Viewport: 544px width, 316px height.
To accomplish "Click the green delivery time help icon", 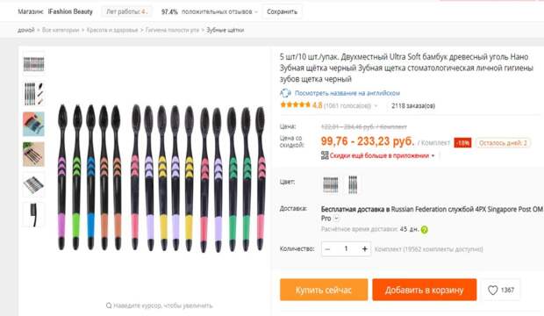I will pos(424,229).
